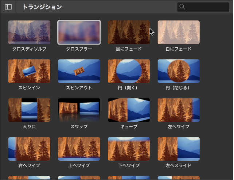Click the 黒にフェード label text
234x180 pixels.
point(129,49)
